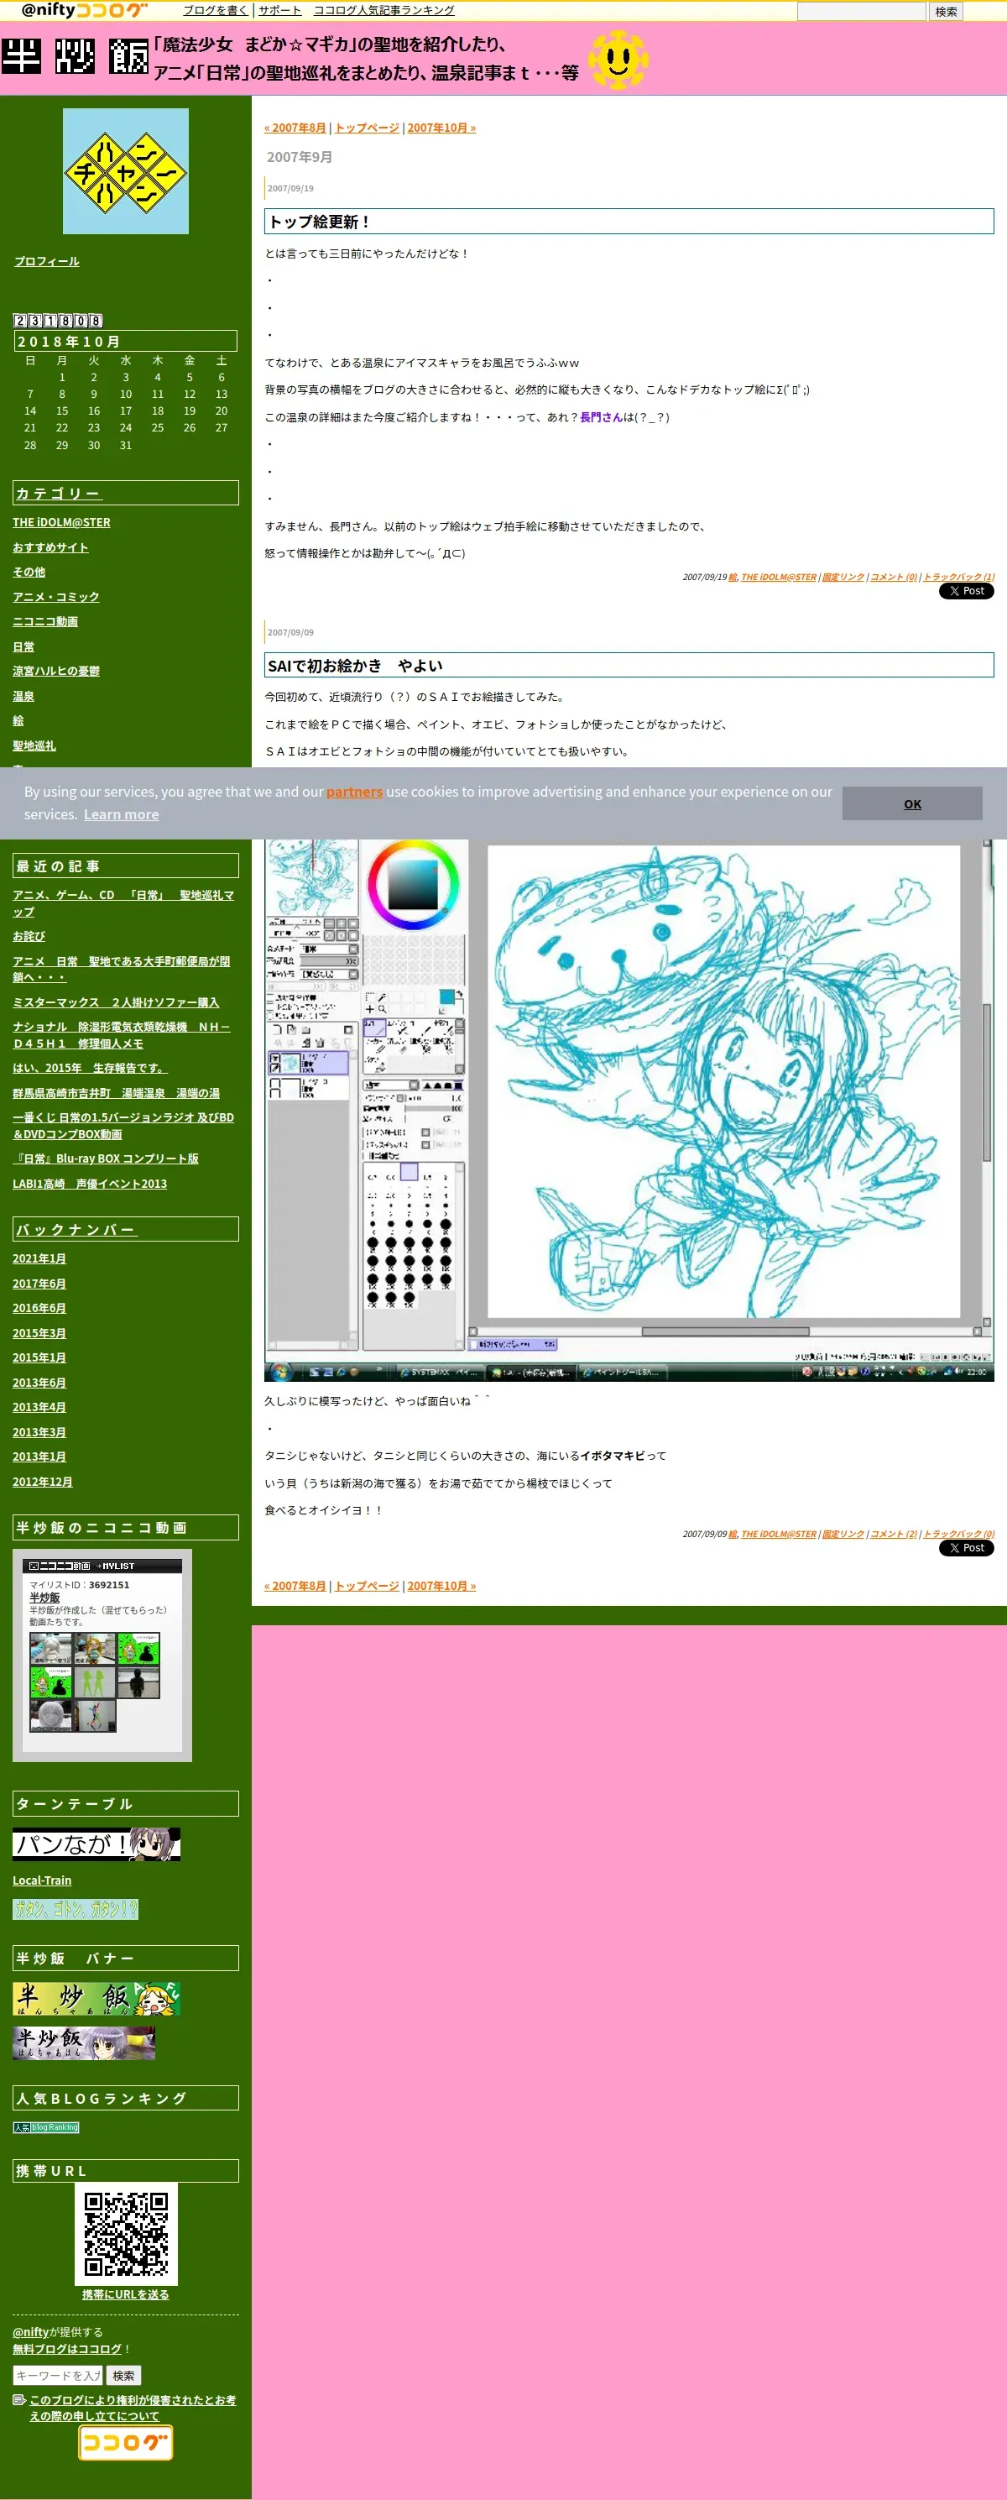Open the partners link in cookie notice

pyautogui.click(x=354, y=792)
